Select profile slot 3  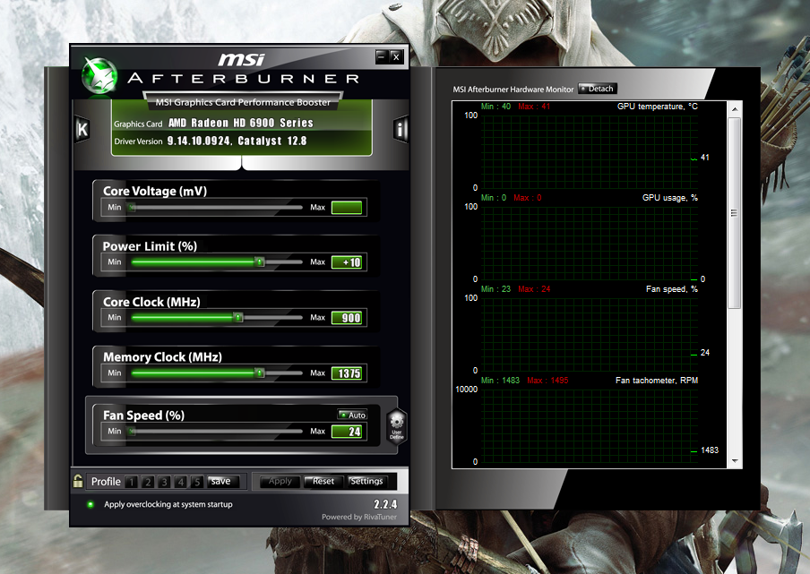pyautogui.click(x=164, y=482)
